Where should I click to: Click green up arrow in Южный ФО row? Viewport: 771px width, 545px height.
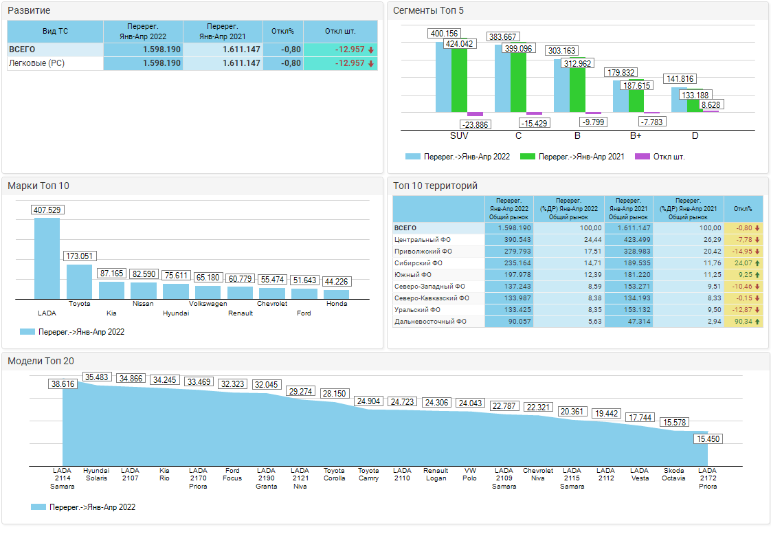click(x=757, y=274)
